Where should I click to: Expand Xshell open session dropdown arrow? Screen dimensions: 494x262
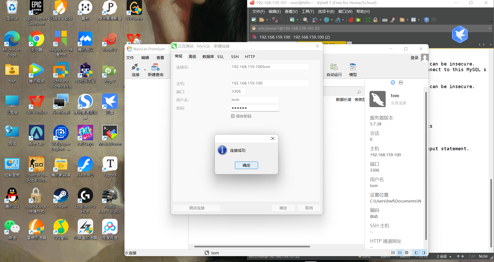tap(267, 20)
